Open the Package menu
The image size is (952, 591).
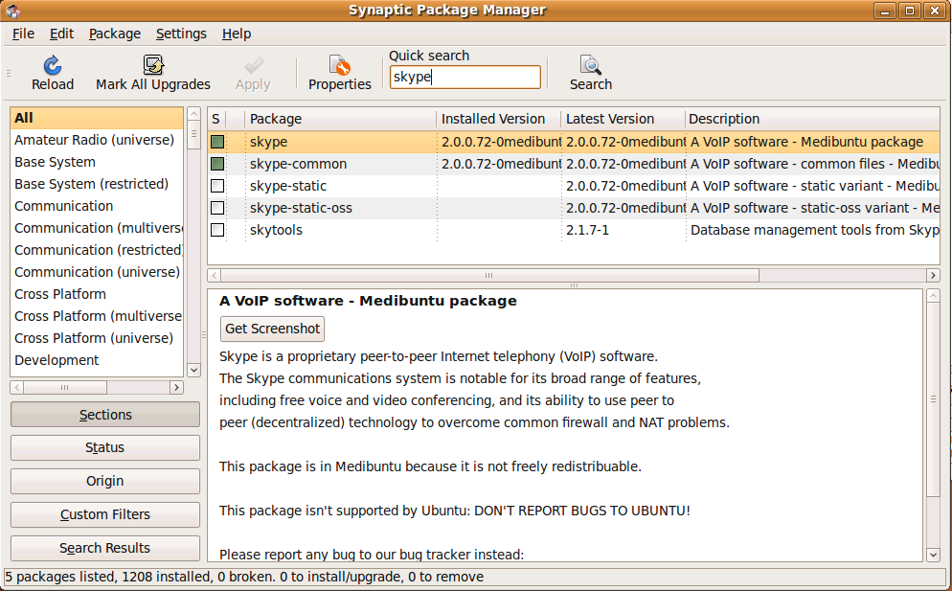click(115, 34)
